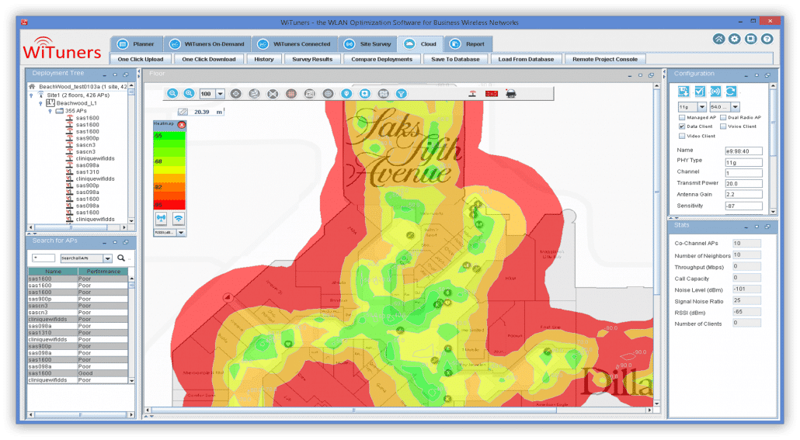Click the printer icon in floor toolbar

pyautogui.click(x=511, y=94)
